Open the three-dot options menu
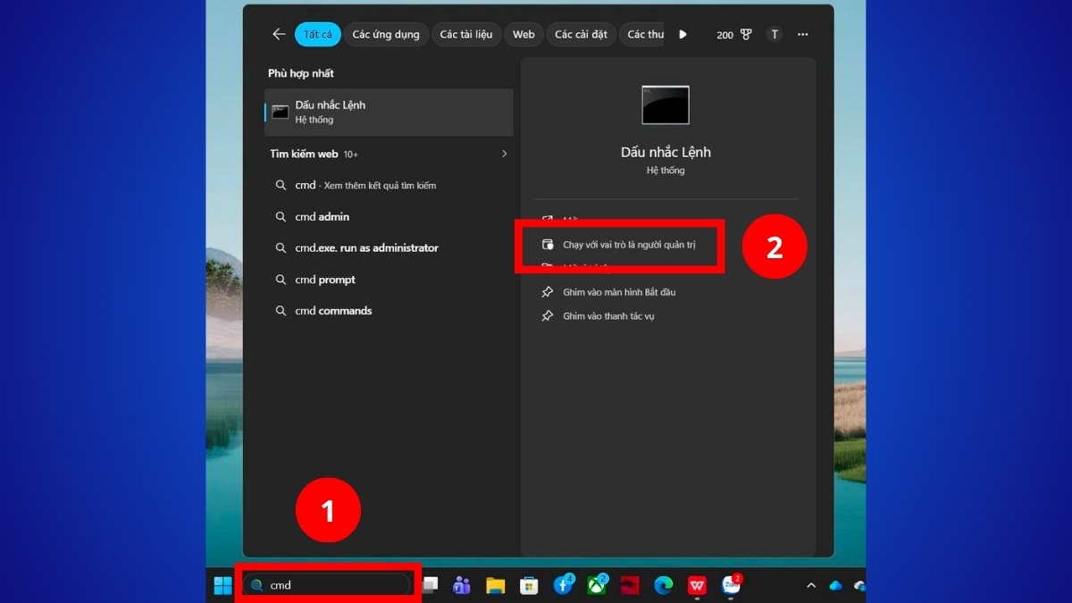The image size is (1072, 603). click(801, 34)
